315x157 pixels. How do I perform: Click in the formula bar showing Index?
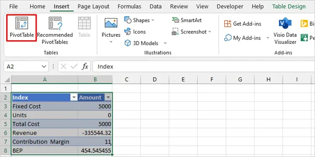pos(204,67)
